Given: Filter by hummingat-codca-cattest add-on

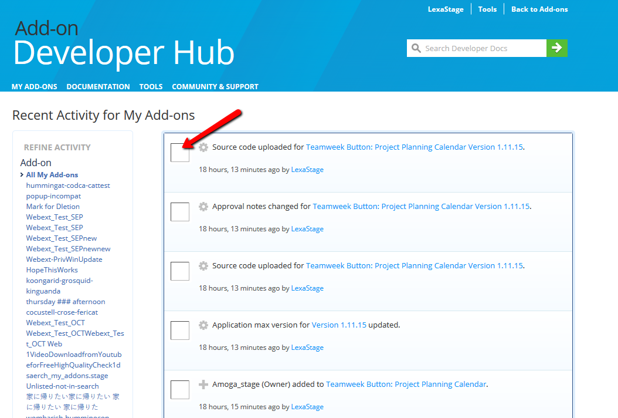Looking at the screenshot, I should tap(68, 186).
